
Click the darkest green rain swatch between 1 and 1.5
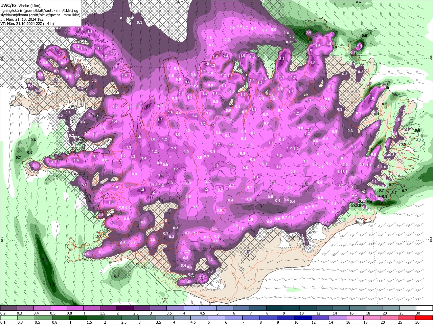[x=79, y=318]
